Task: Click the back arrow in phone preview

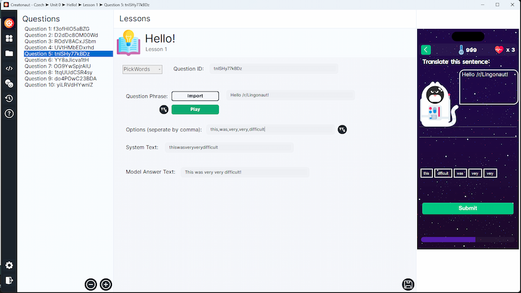Action: (x=426, y=50)
